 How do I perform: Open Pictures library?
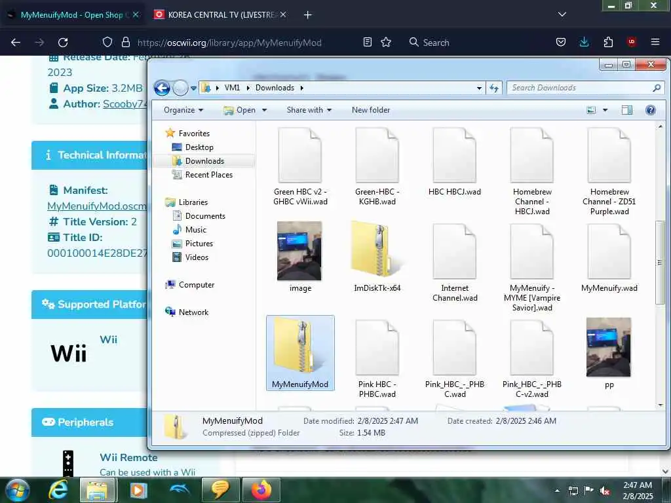(x=193, y=244)
